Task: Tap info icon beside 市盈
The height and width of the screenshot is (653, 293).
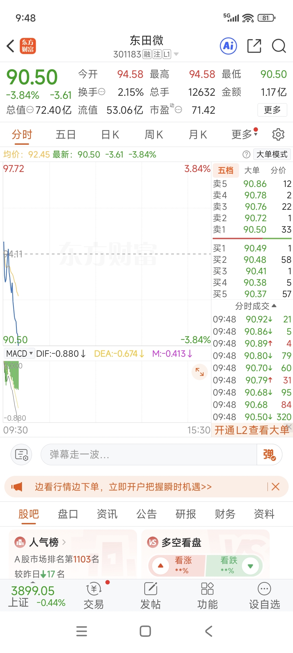Action: (x=178, y=110)
